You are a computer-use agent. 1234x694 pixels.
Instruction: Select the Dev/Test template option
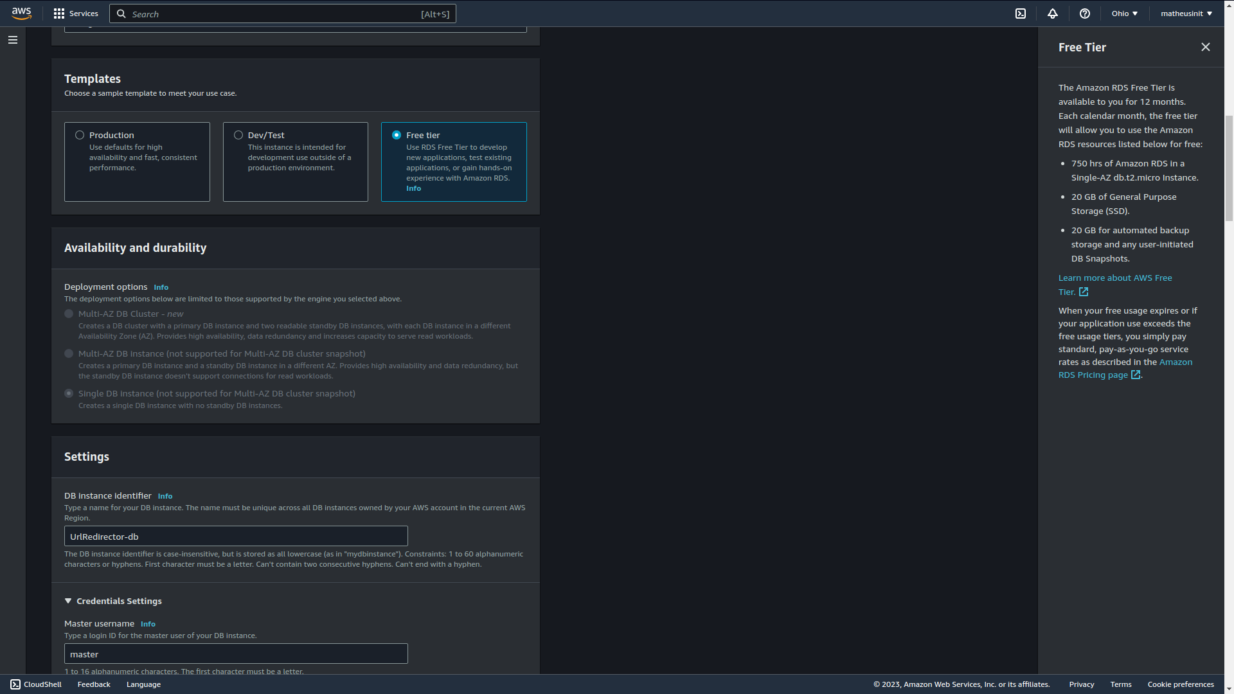pos(238,135)
